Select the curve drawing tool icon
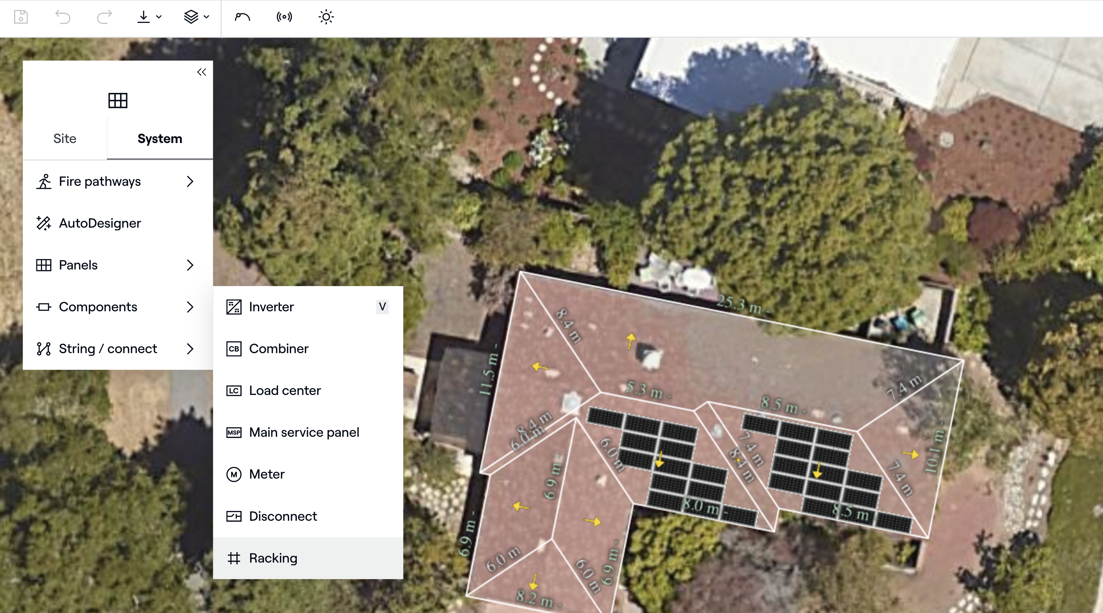Screen dimensions: 1103x613 click(242, 17)
